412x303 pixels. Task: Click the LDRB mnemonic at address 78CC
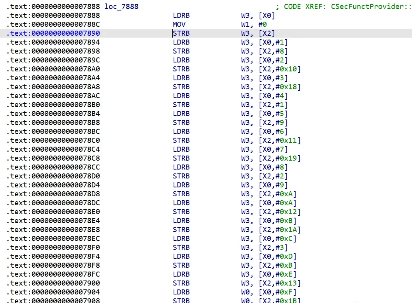pos(181,167)
